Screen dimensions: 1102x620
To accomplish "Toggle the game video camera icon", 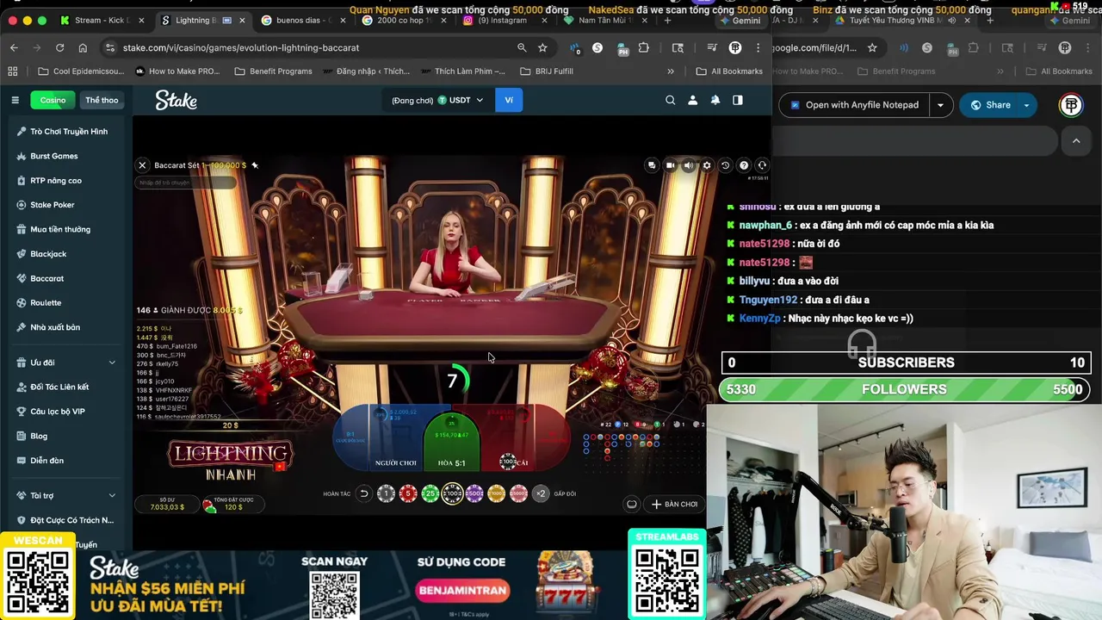I will click(670, 165).
